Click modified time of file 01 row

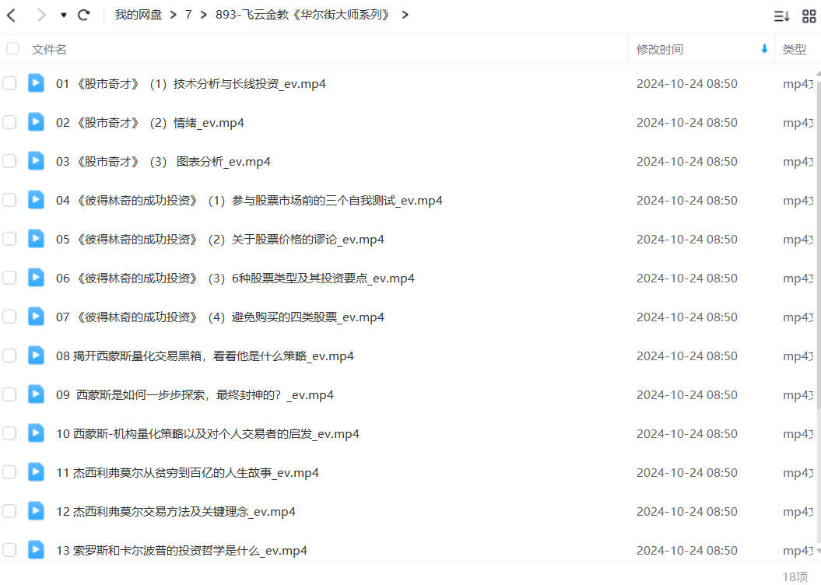pyautogui.click(x=687, y=84)
